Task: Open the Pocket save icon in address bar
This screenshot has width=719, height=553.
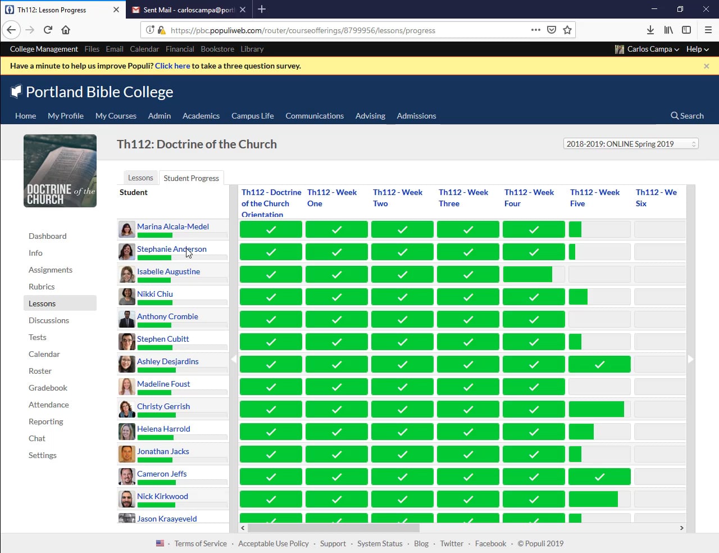Action: tap(552, 30)
